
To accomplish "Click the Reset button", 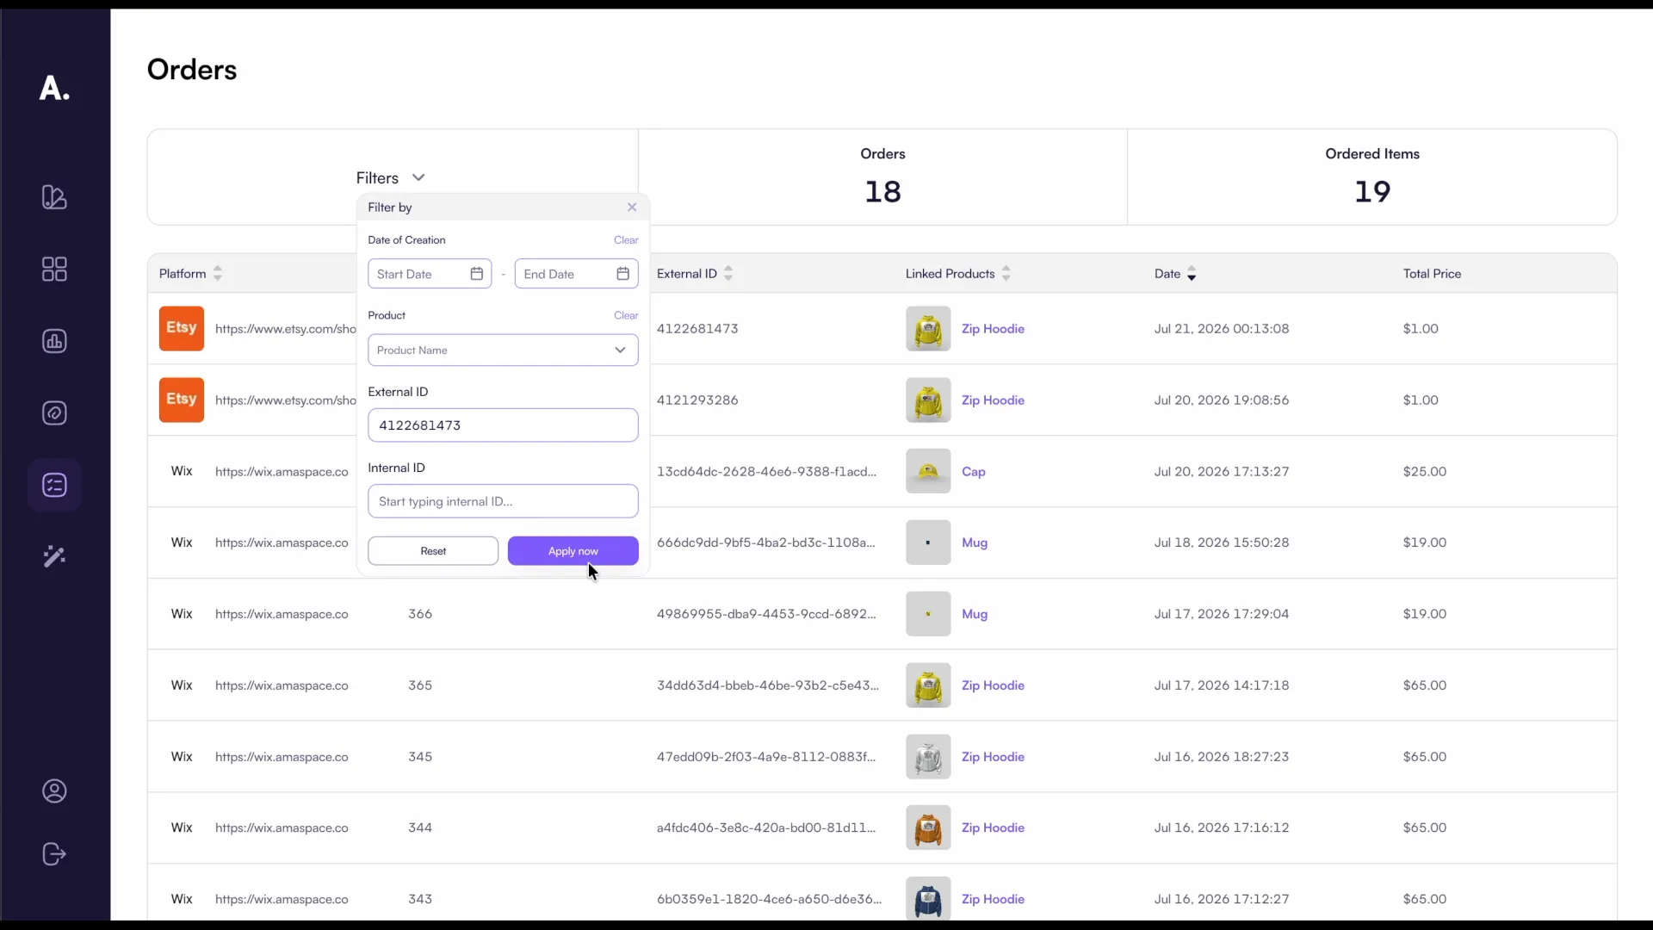I will [x=433, y=551].
